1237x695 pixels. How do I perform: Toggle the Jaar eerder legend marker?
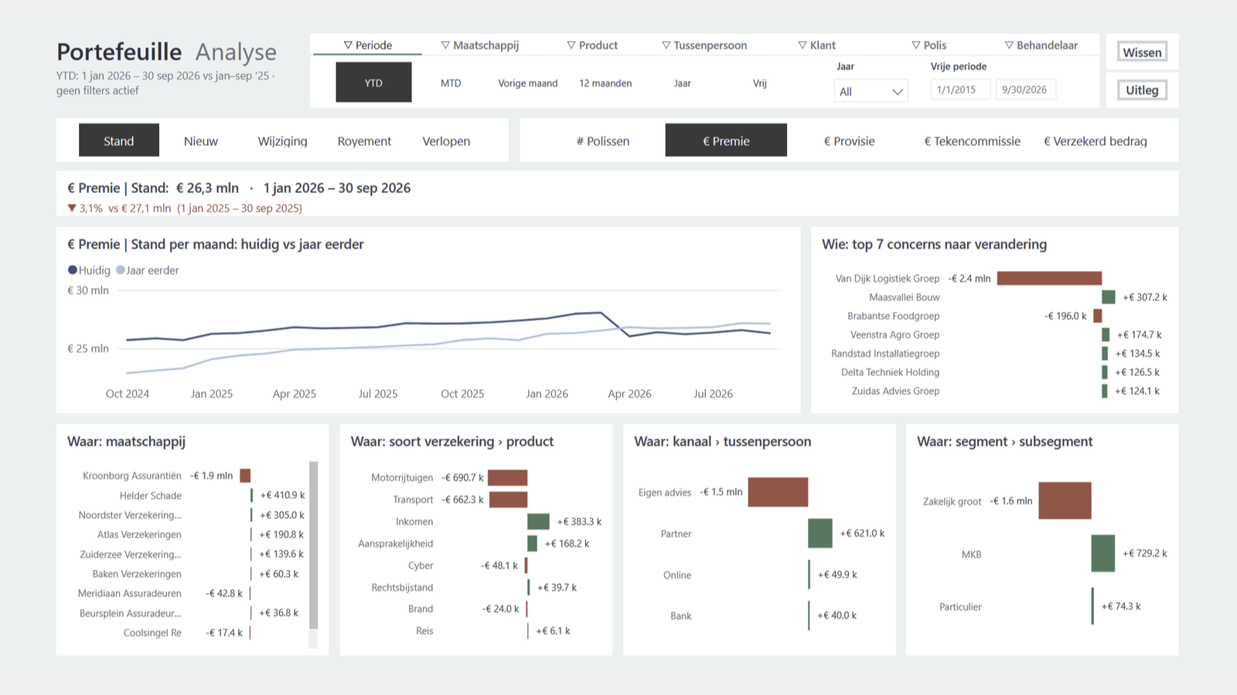(121, 270)
